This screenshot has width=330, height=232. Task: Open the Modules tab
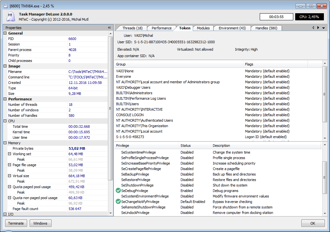[203, 28]
